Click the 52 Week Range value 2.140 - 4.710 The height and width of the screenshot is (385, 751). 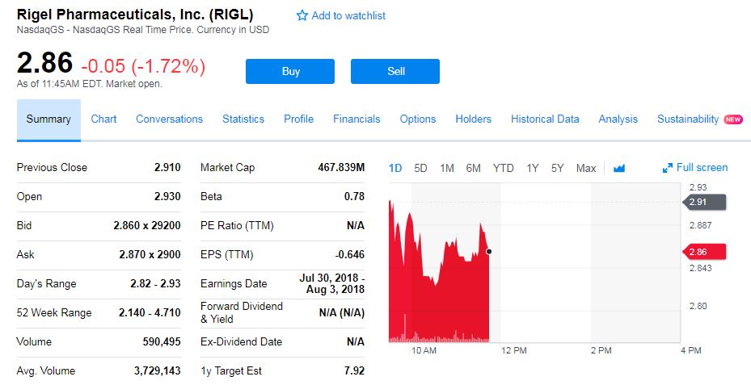[150, 313]
